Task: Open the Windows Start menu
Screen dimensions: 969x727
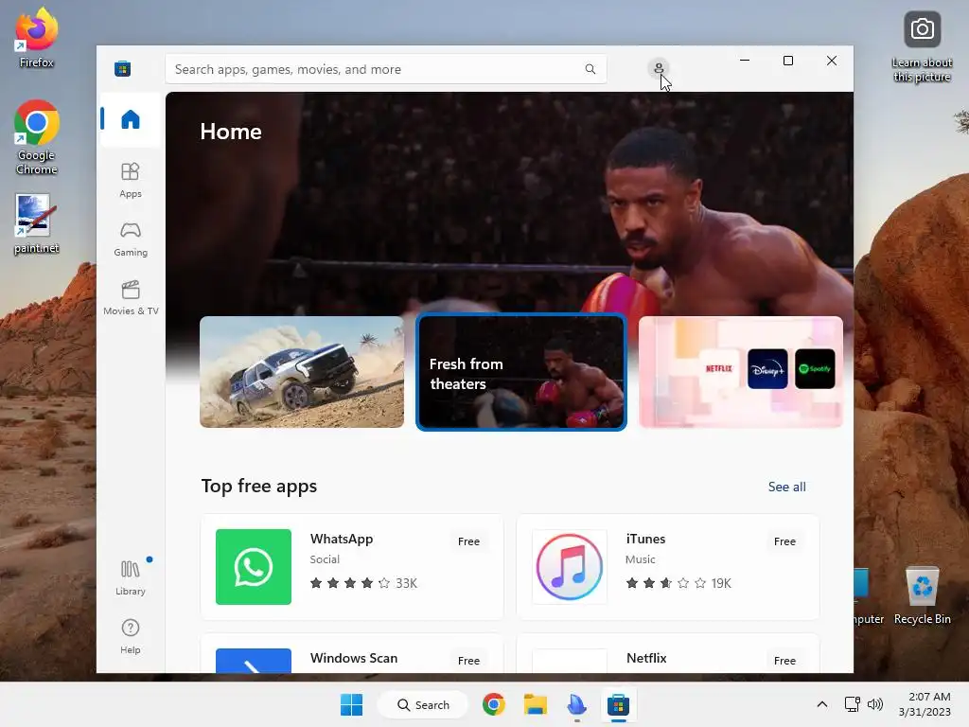Action: pos(352,704)
